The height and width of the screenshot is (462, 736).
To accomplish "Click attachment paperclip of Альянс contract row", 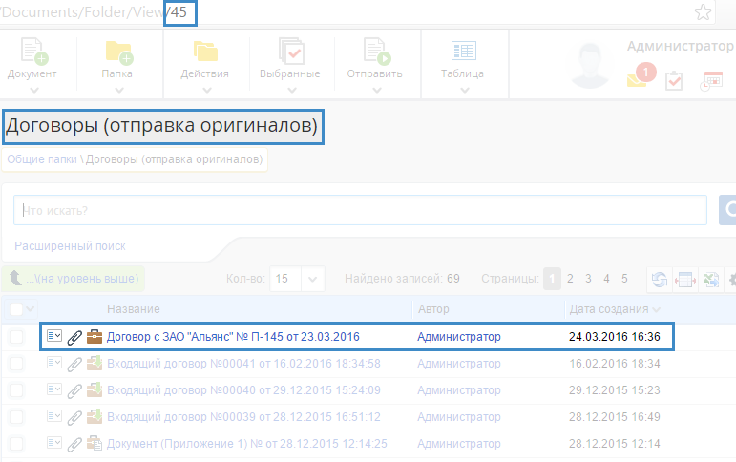I will (x=74, y=337).
